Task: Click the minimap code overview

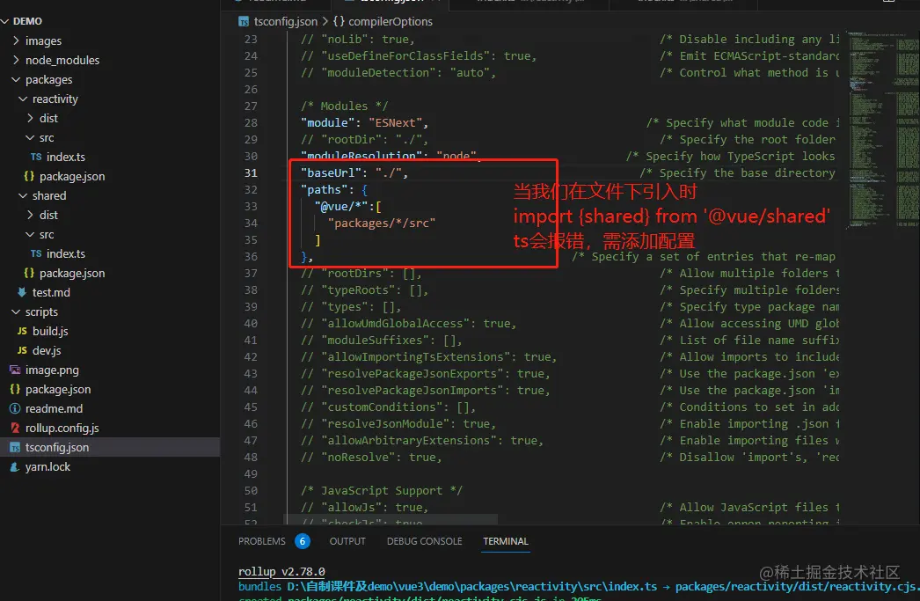Action: [x=884, y=129]
